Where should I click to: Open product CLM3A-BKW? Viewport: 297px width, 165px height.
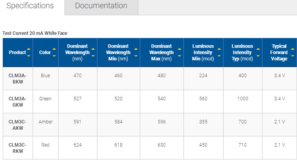point(18,79)
